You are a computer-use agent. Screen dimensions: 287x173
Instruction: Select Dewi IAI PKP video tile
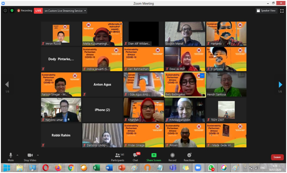[185, 59]
